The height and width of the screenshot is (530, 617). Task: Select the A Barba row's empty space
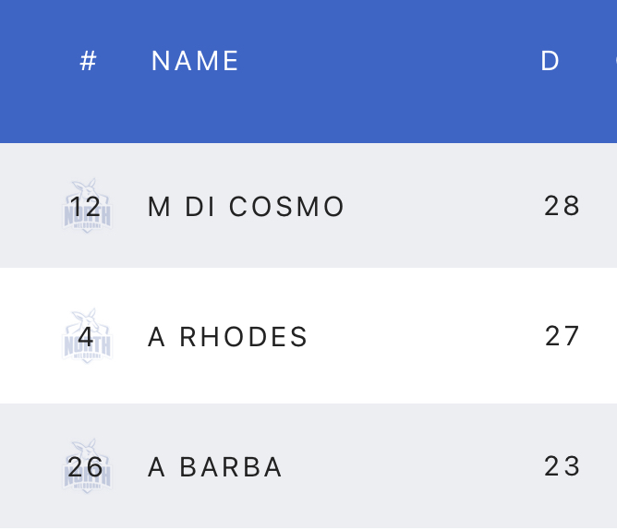[416, 467]
